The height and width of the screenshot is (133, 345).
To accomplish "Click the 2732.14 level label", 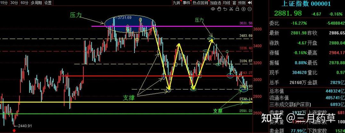I will (x=246, y=99).
